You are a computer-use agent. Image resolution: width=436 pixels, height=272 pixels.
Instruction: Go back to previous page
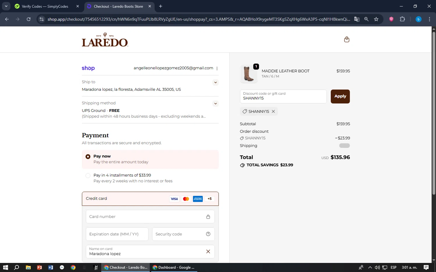coord(7,19)
